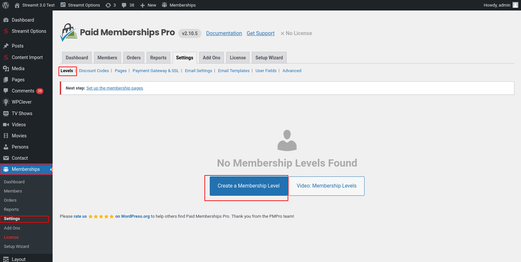Image resolution: width=521 pixels, height=262 pixels.
Task: Click rate us link in footer
Action: (80, 216)
